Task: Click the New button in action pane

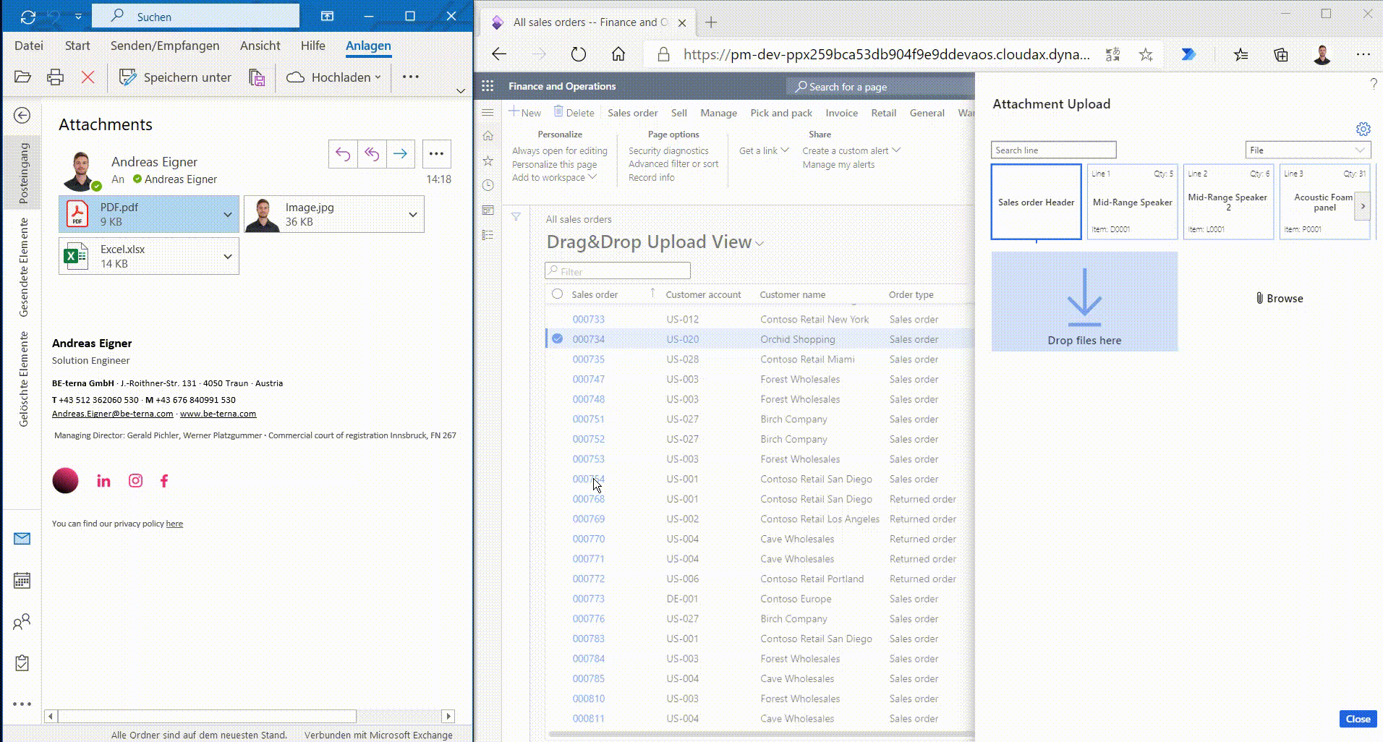Action: pyautogui.click(x=525, y=113)
